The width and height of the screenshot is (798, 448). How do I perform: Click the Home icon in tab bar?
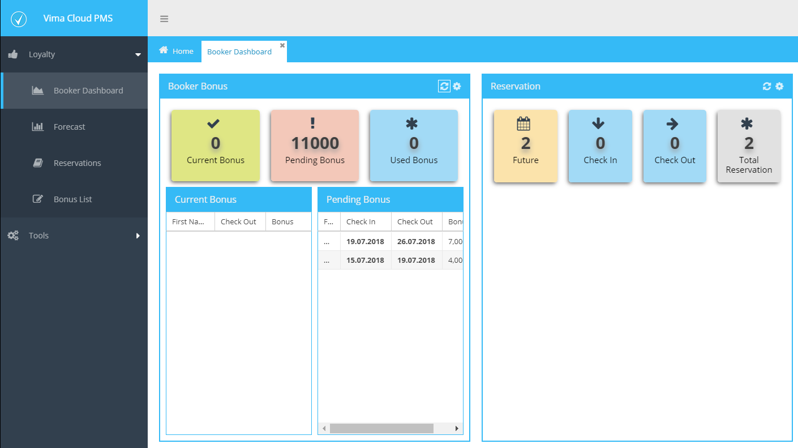164,50
